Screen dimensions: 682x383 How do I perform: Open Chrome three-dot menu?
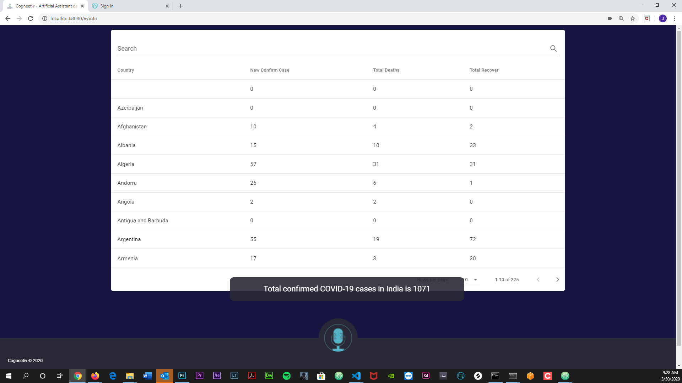pyautogui.click(x=674, y=18)
